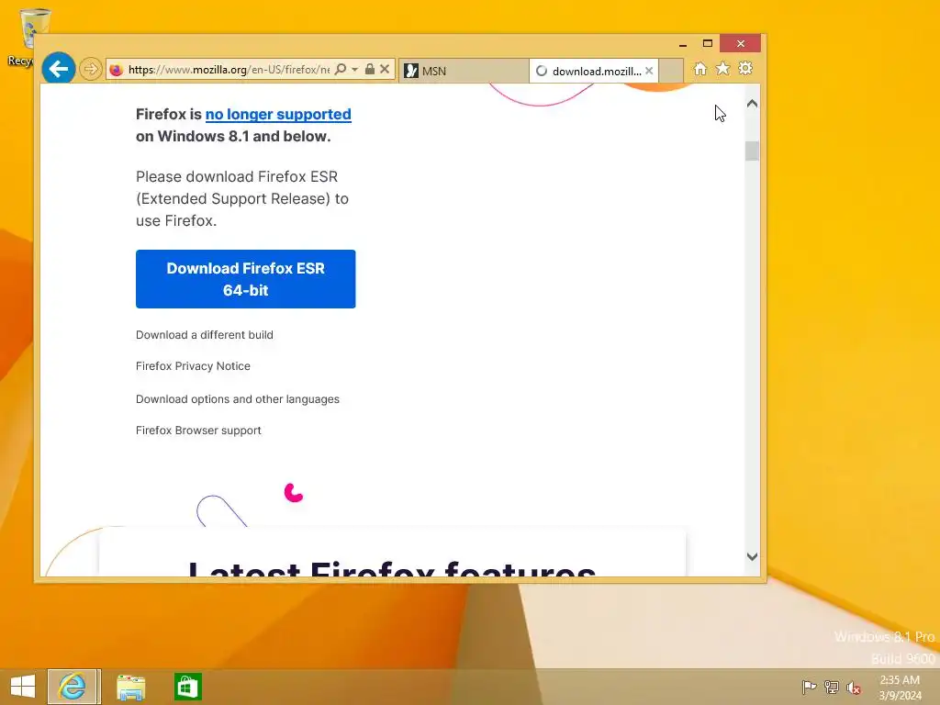Close the download.mozilla tab
The height and width of the screenshot is (705, 940).
tap(649, 71)
